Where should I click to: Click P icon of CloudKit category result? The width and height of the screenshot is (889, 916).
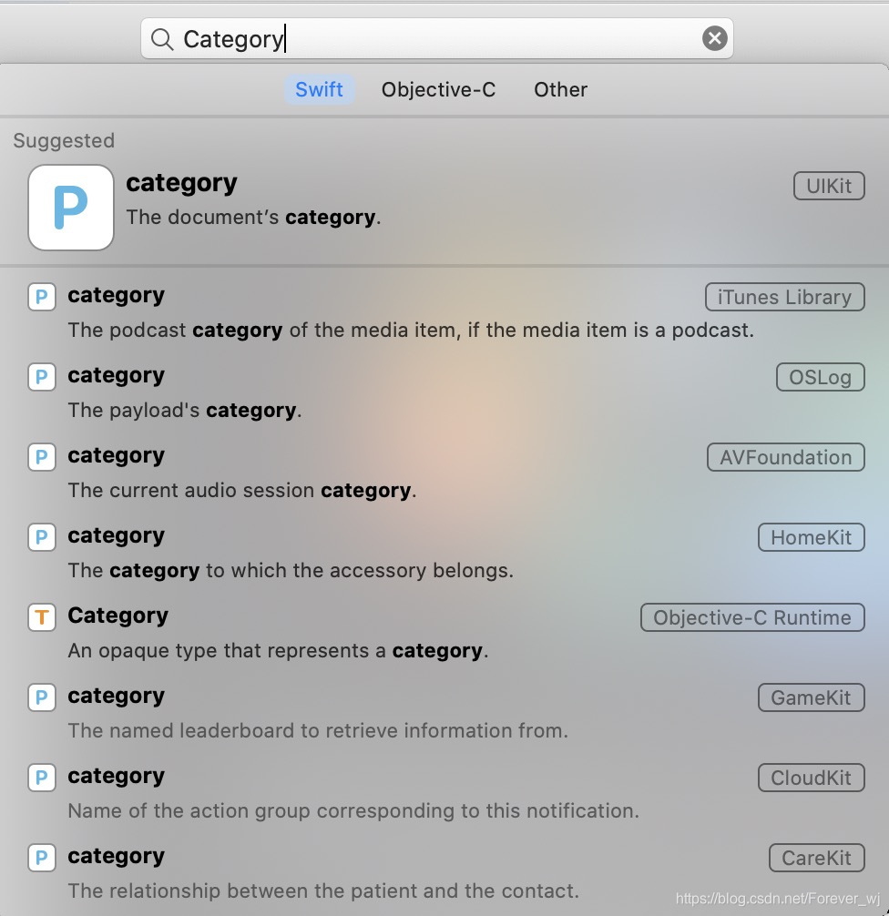pyautogui.click(x=42, y=777)
